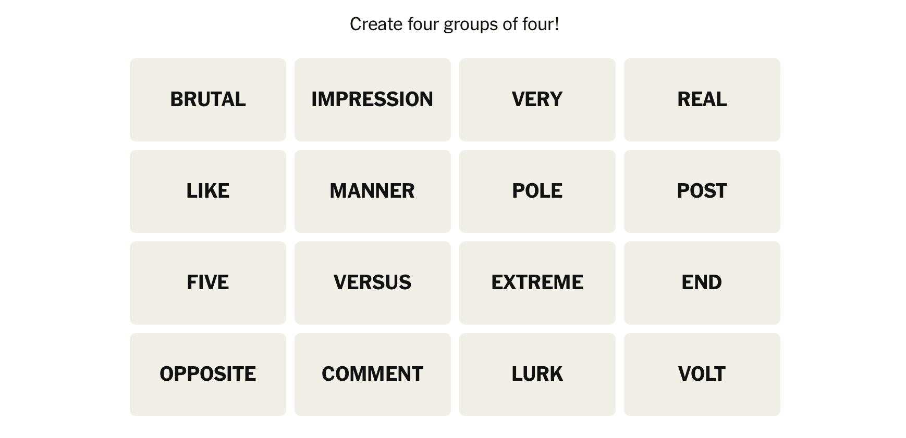906x438 pixels.
Task: Select the VOLT tile
Action: [x=702, y=374]
